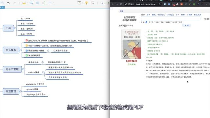The image size is (210, 118).
Task: Click the summary bracket icon in XMind toolbar
Action: pyautogui.click(x=44, y=3)
